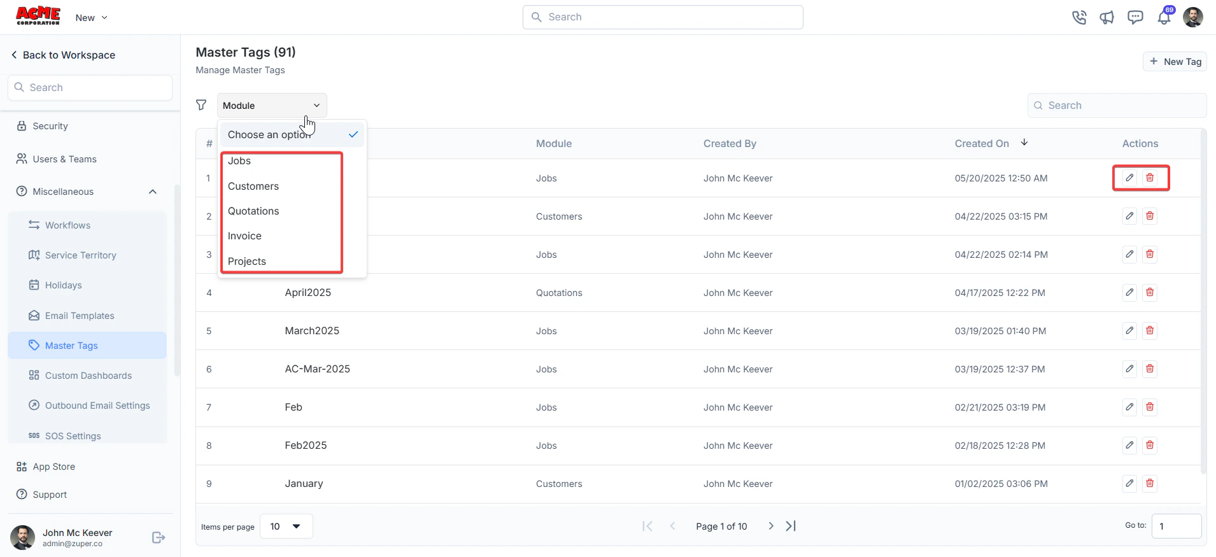Image resolution: width=1216 pixels, height=557 pixels.
Task: Focus the top global search field
Action: coord(663,17)
